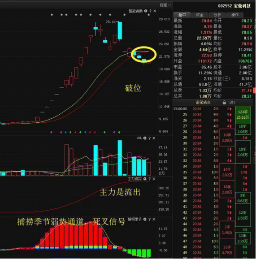Click the 涨停 price 22.50
Viewport: 256px width, 259px height.
(207, 55)
